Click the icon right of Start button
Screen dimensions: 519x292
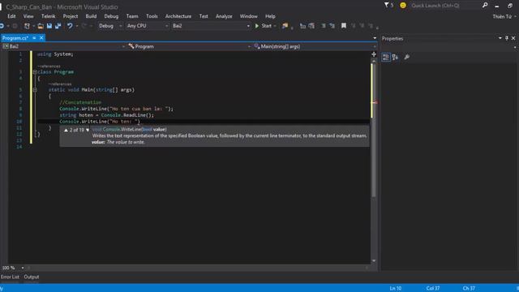pos(285,26)
